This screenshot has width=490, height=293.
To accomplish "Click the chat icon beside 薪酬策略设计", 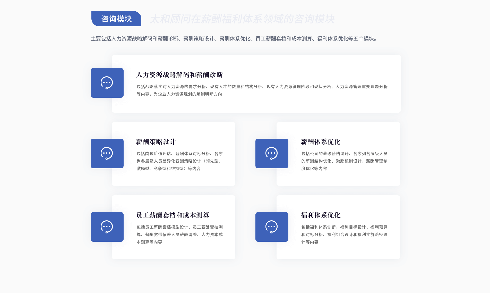I will point(107,153).
